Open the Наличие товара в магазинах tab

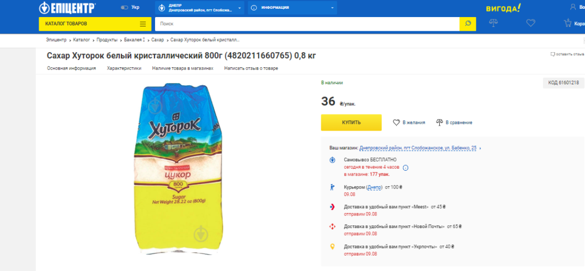[182, 68]
